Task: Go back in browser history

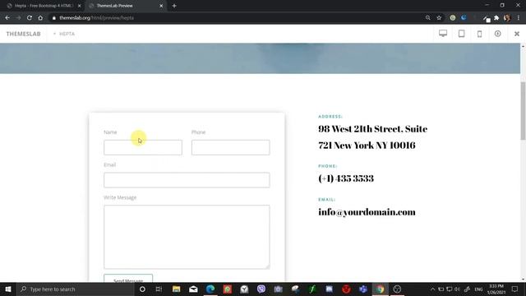Action: point(7,18)
